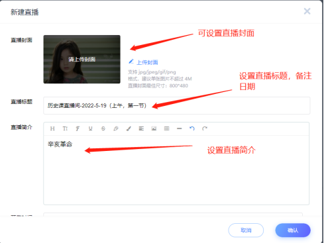Click the undo arrow in editor toolbar

192,128
